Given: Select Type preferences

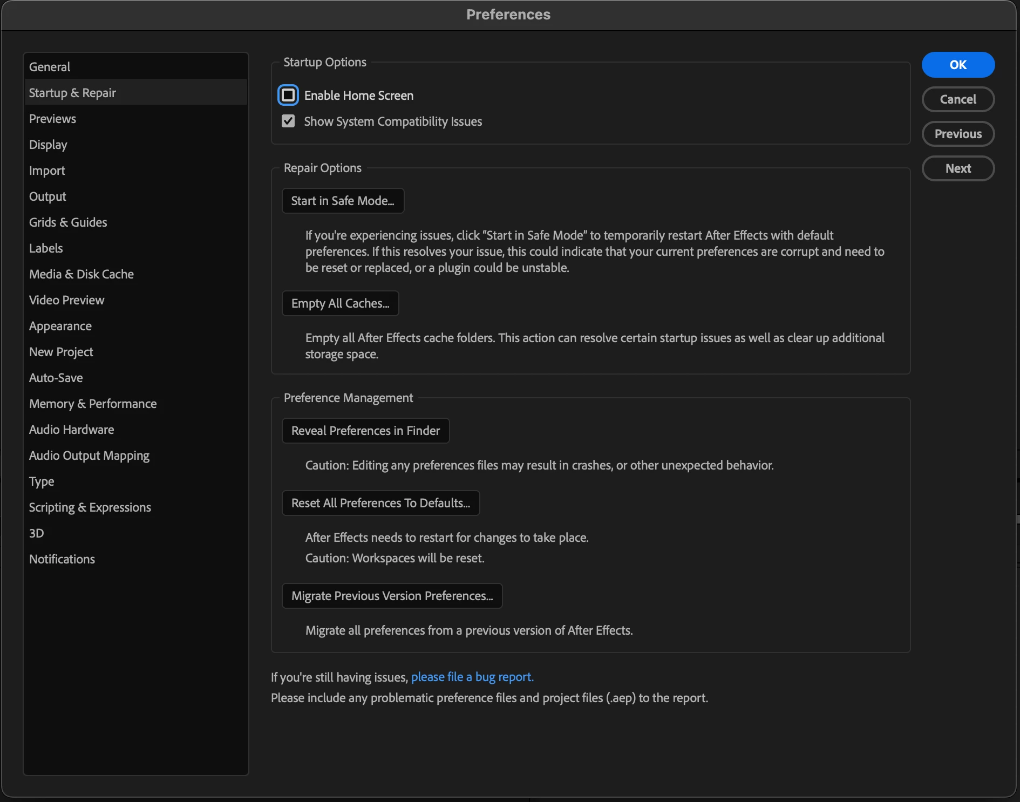Looking at the screenshot, I should 135,481.
